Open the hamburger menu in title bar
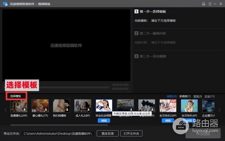This screenshot has width=225, height=141. click(210, 4)
